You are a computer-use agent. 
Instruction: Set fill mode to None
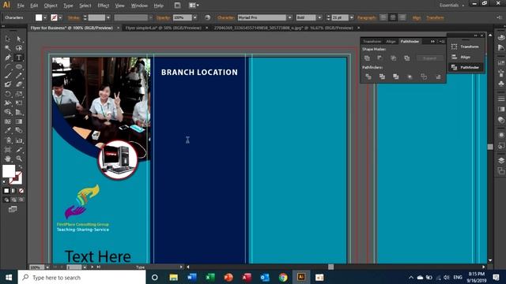tap(21, 191)
